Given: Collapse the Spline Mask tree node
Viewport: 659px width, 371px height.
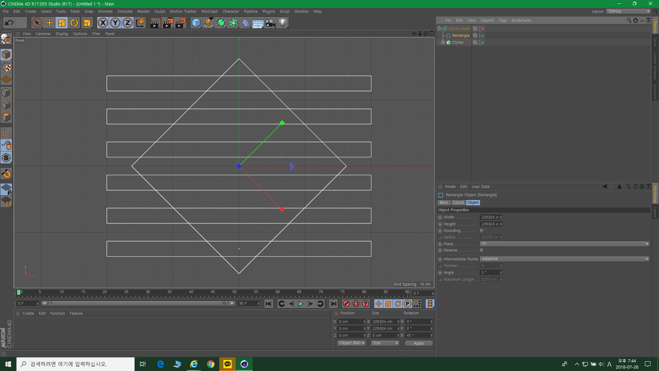Looking at the screenshot, I should (x=439, y=29).
